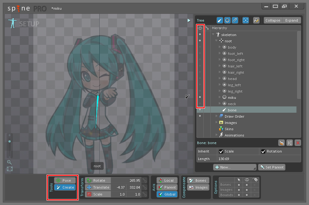309x205 pixels.
Task: Toggle the slots ring filter in Tree toolbar
Action: click(227, 20)
